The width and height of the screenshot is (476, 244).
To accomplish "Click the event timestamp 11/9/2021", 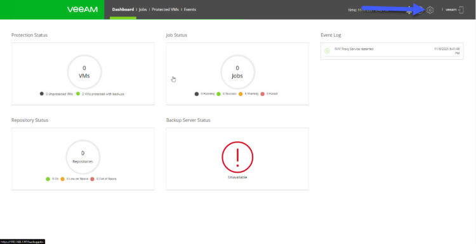I will point(447,51).
